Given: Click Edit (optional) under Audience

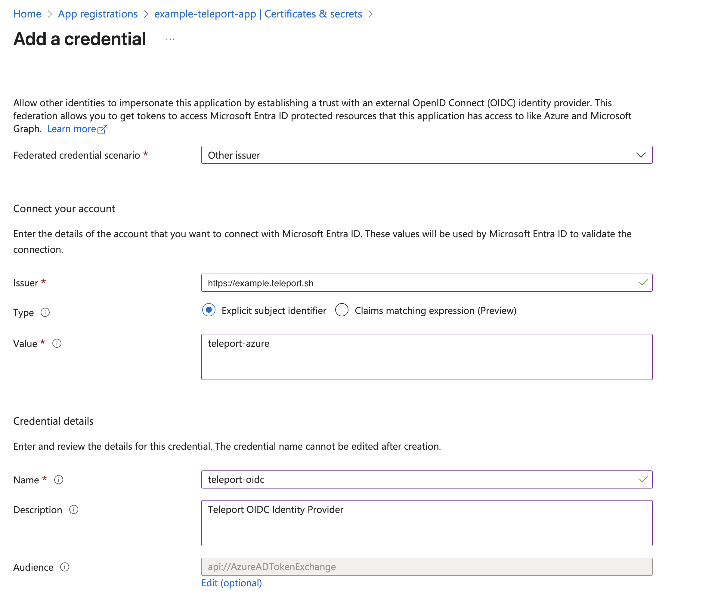Looking at the screenshot, I should 231,583.
